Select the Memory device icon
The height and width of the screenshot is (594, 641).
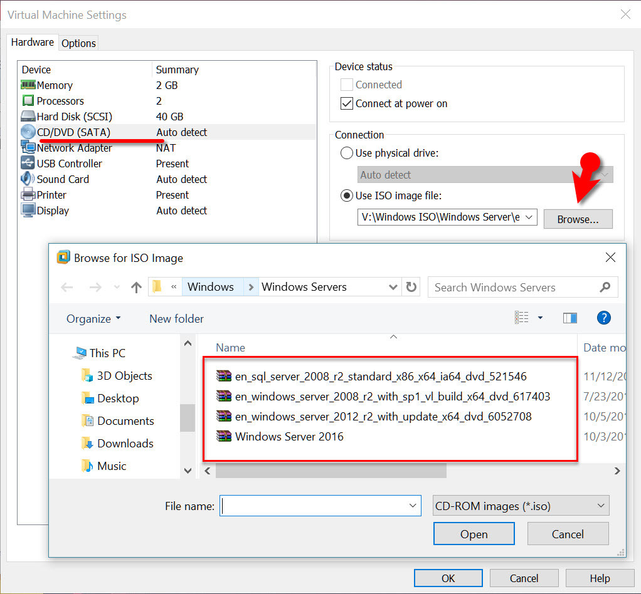tap(28, 85)
